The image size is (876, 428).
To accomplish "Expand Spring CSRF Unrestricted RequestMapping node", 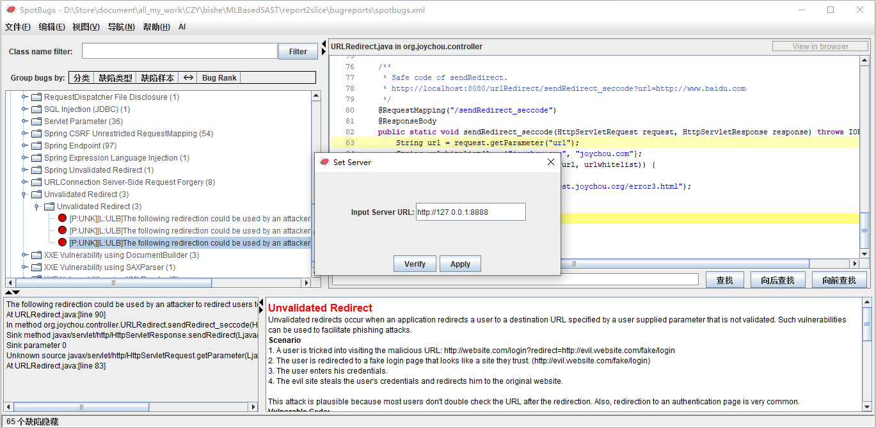I will [26, 134].
